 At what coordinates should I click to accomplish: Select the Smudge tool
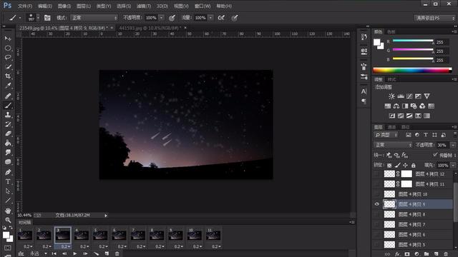[x=8, y=152]
